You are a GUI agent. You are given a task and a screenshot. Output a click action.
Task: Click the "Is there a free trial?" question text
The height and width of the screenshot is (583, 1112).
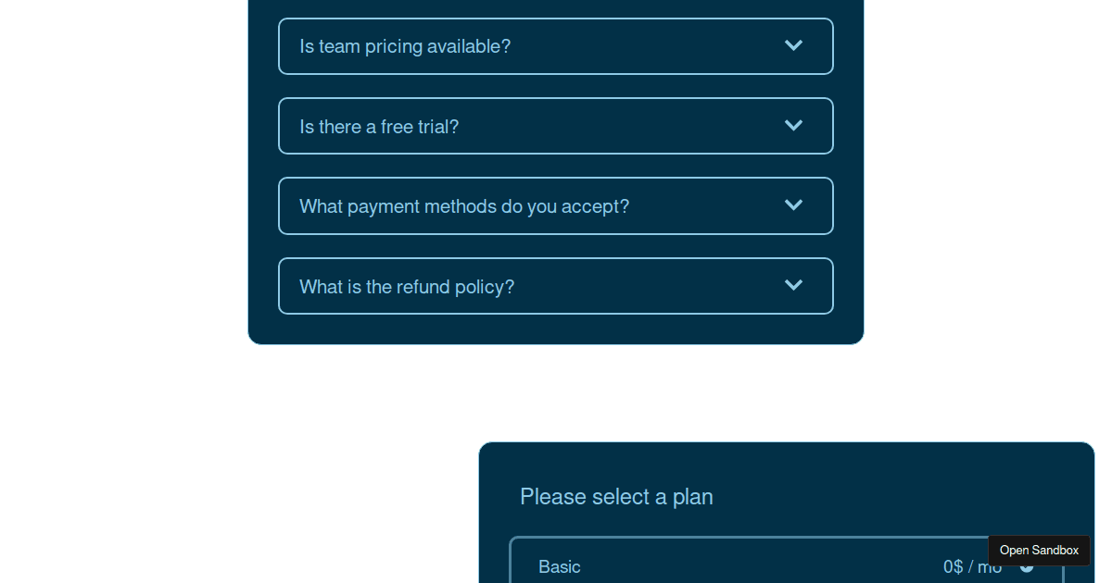coord(379,127)
